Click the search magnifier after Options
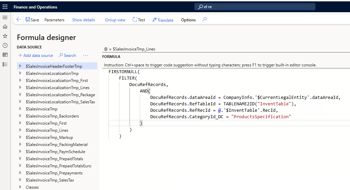 point(204,20)
